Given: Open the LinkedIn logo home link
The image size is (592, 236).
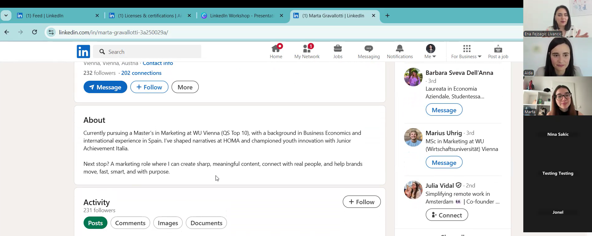Looking at the screenshot, I should pos(83,51).
